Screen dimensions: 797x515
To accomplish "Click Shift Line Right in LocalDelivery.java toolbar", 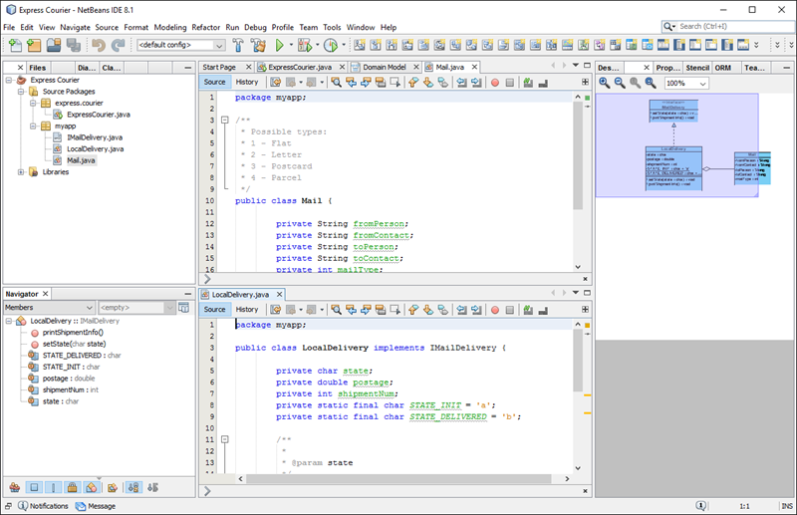I will point(476,310).
